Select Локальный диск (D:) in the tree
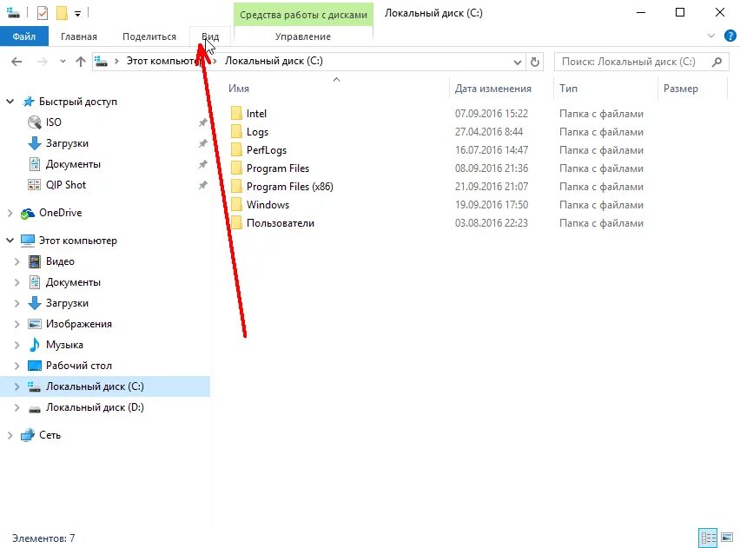The image size is (740, 548). [95, 407]
